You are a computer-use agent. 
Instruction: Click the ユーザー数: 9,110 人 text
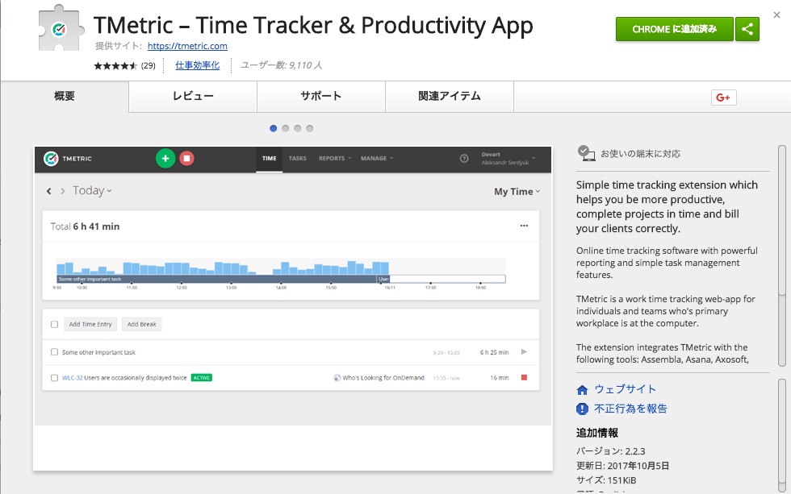click(281, 65)
